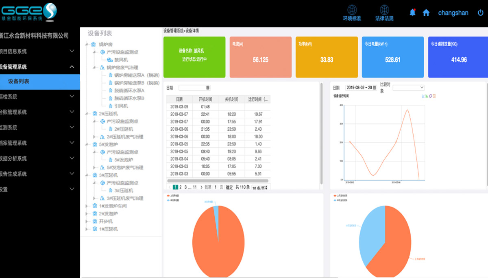This screenshot has width=488, height=278.
Task: Select 设备列表 in the sidebar
Action: coord(19,82)
